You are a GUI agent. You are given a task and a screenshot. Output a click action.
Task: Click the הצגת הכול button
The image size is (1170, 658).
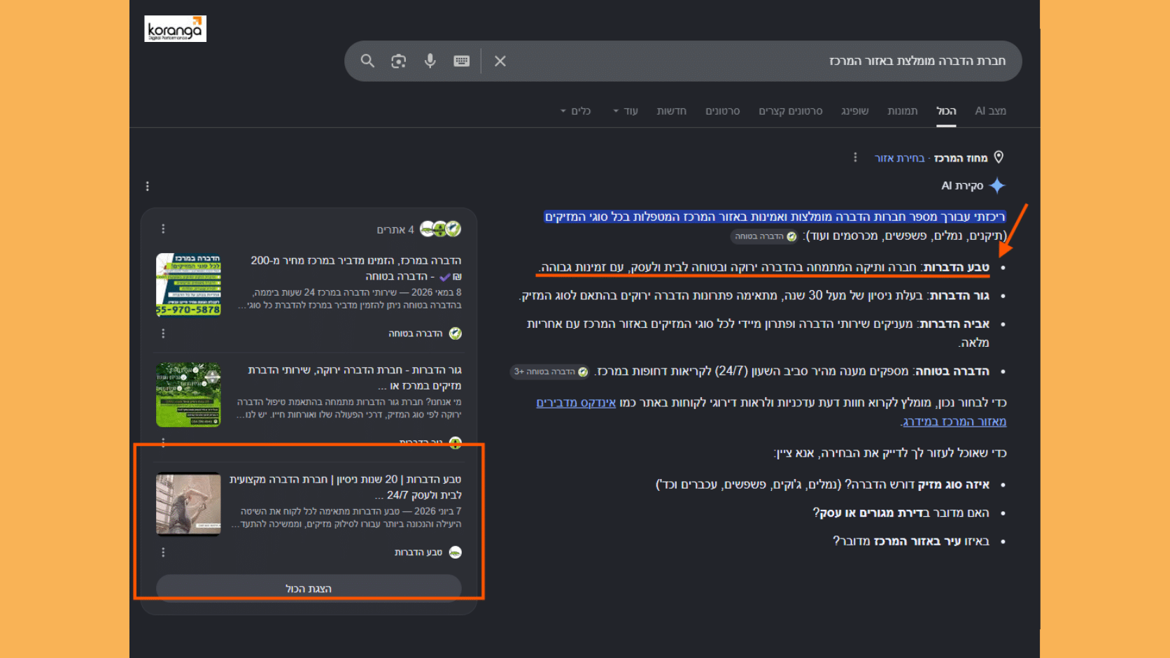coord(309,588)
